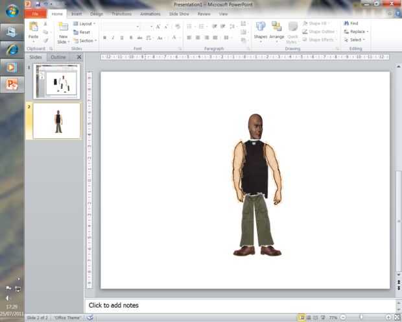Click the zoom in plus button
The height and width of the screenshot is (322, 402).
pyautogui.click(x=388, y=317)
